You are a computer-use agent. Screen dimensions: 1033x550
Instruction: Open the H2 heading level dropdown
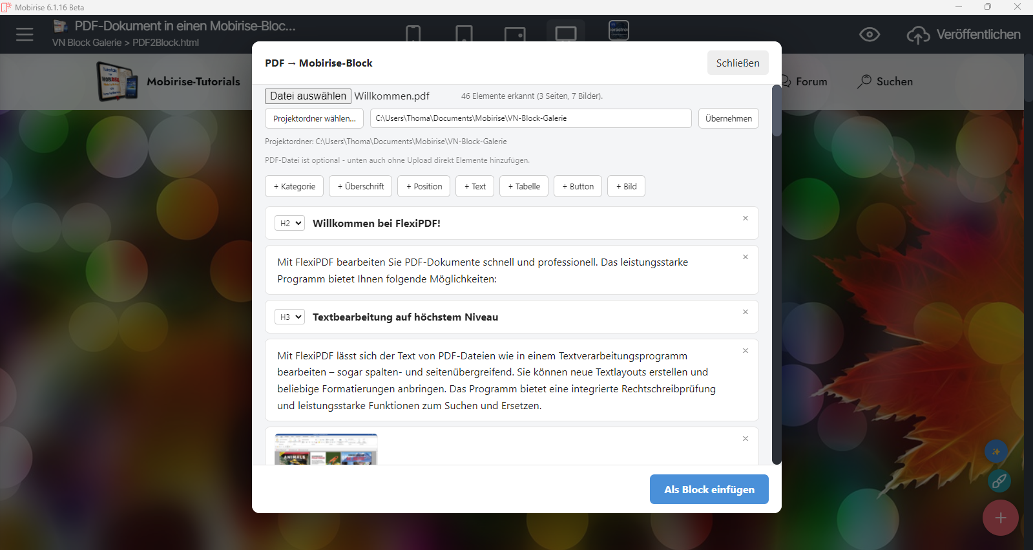coord(289,223)
